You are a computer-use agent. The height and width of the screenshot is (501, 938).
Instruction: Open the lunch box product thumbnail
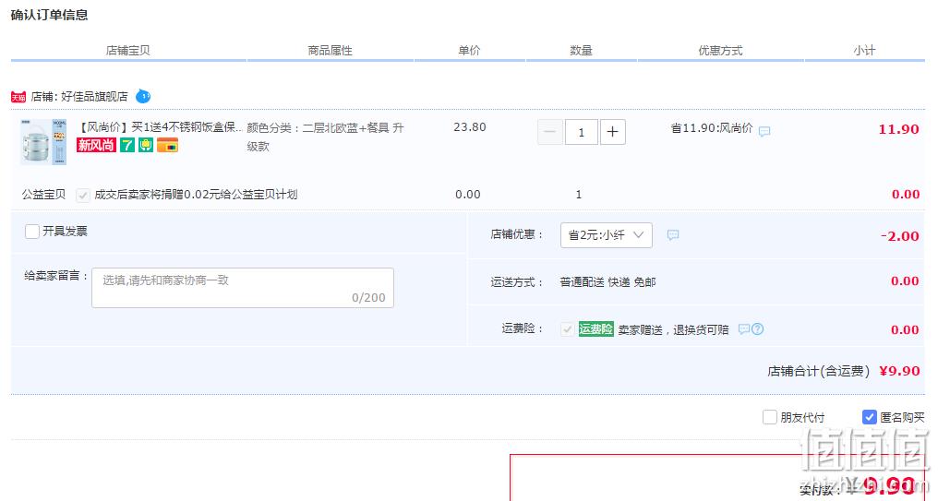point(43,142)
